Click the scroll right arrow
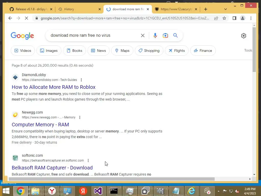 (250, 179)
